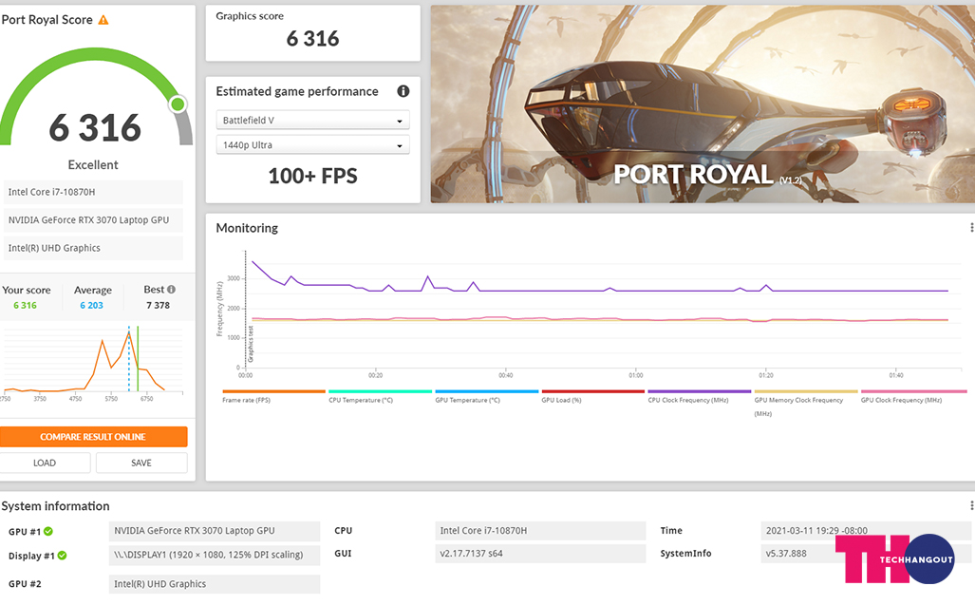This screenshot has width=975, height=605.
Task: Click the LOAD button
Action: [45, 463]
